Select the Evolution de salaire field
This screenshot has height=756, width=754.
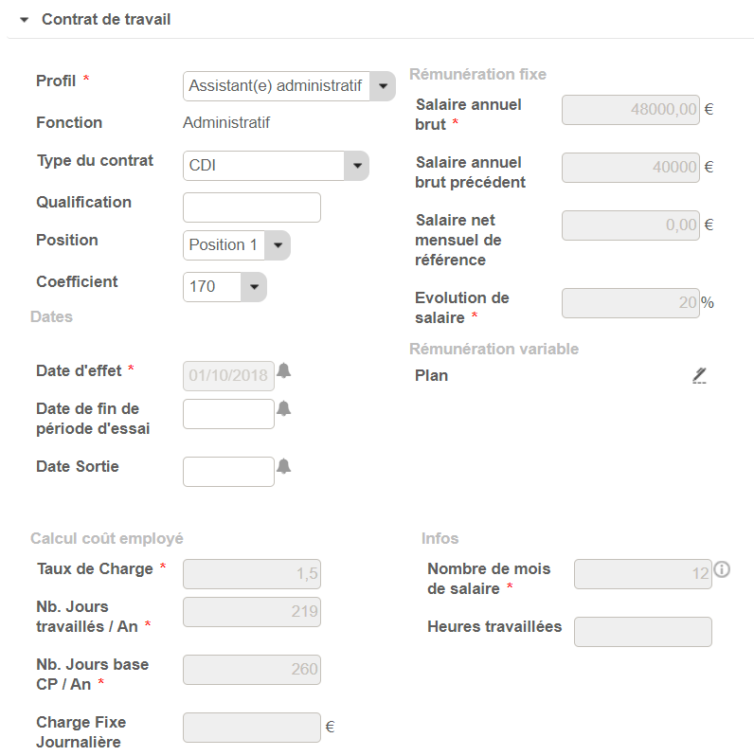pyautogui.click(x=631, y=303)
